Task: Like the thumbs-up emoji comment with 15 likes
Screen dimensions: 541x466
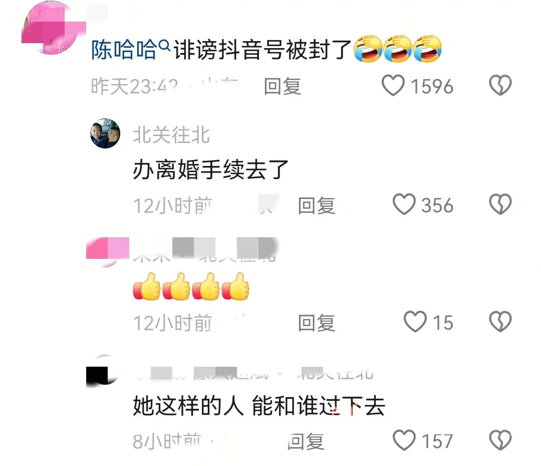Action: 415,322
